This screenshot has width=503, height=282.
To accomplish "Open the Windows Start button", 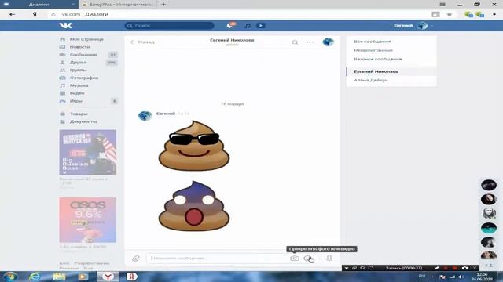I will click(10, 277).
